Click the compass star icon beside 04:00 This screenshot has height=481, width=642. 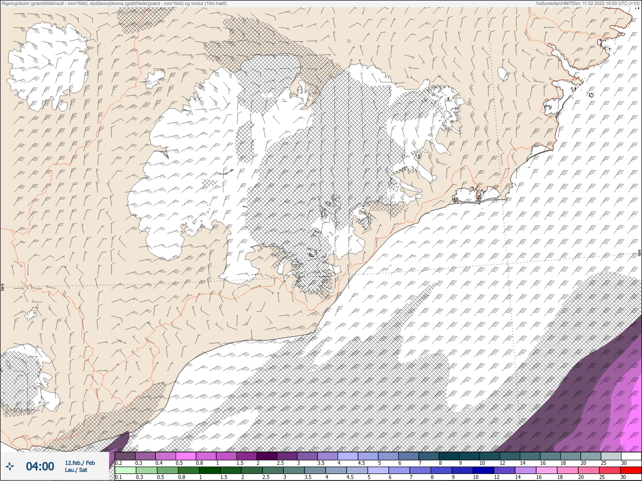pyautogui.click(x=10, y=466)
